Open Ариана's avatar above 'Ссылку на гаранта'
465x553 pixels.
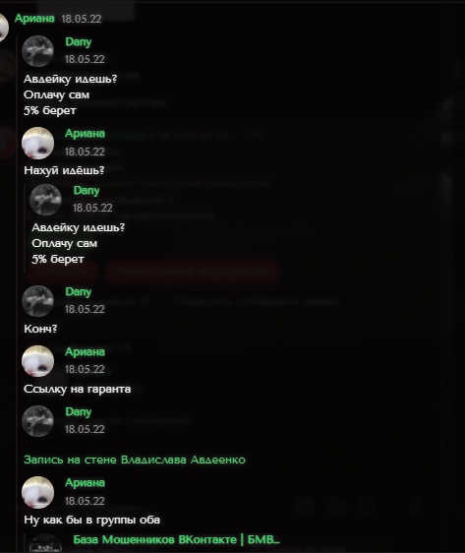pos(37,361)
